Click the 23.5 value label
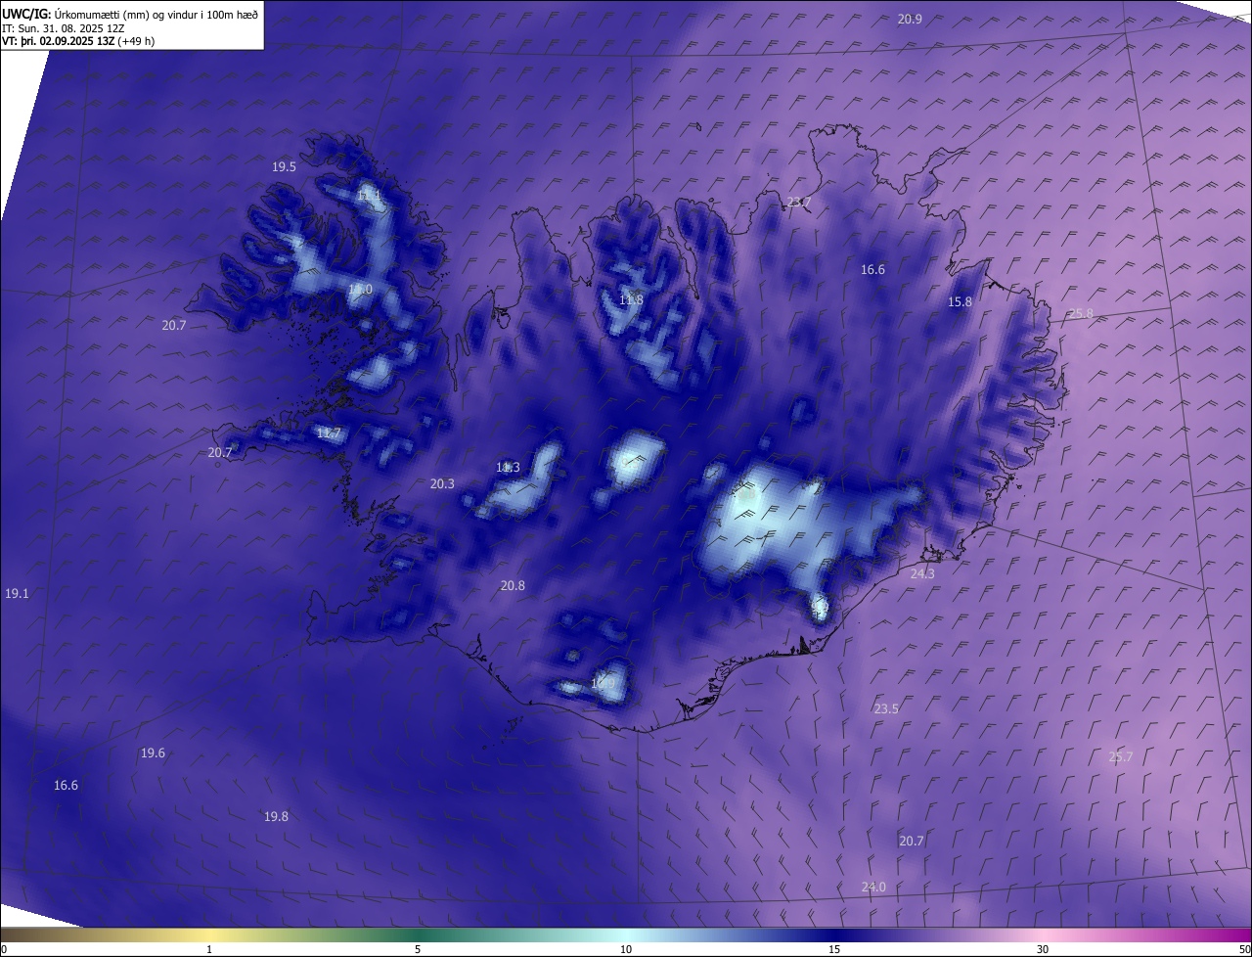 click(x=886, y=708)
